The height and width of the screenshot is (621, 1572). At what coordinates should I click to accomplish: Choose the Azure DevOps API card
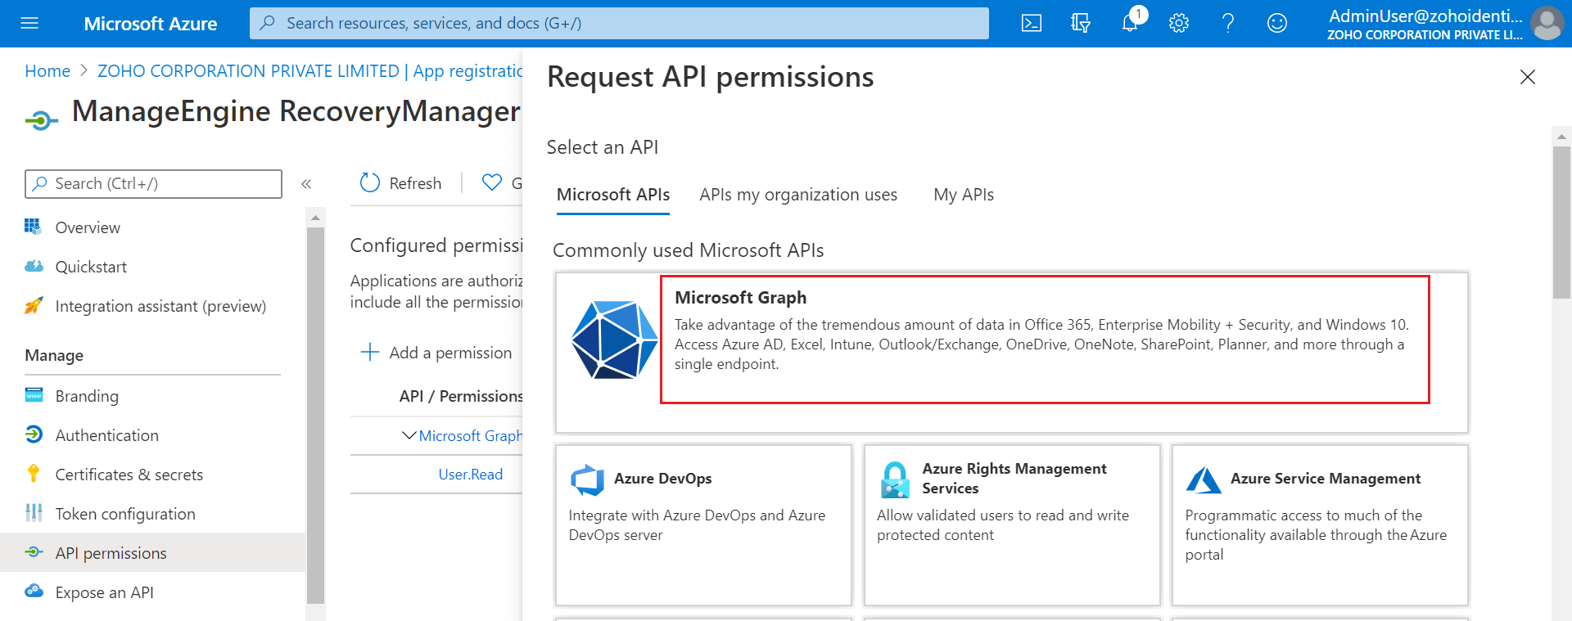coord(703,524)
